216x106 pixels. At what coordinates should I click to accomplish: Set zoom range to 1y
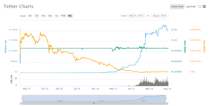pos(57,16)
